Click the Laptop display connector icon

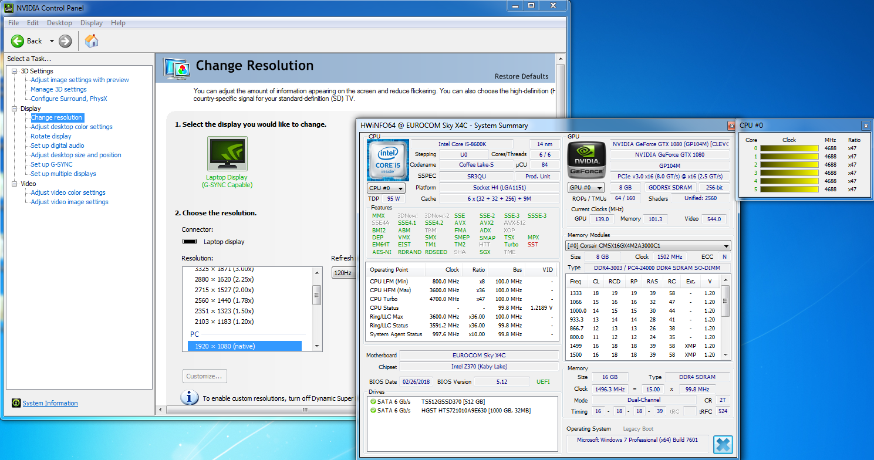click(x=190, y=241)
